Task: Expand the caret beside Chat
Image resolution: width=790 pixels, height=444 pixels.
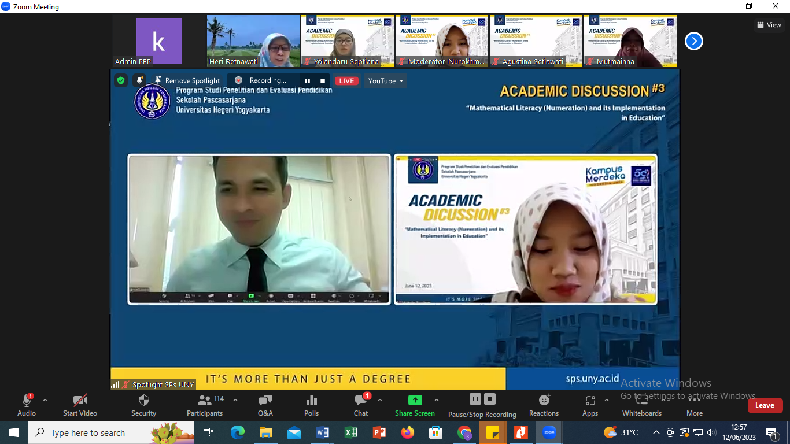Action: pos(380,400)
